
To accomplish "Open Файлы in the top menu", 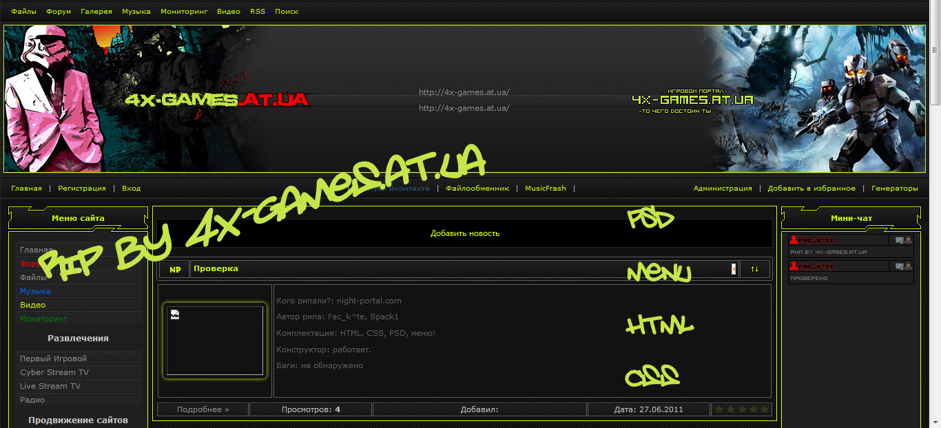I will pyautogui.click(x=23, y=12).
